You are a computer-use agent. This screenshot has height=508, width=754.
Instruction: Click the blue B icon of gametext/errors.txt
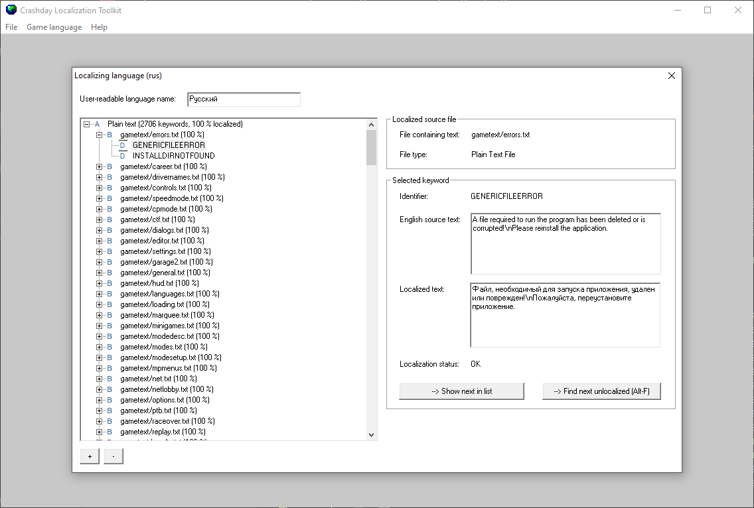click(x=110, y=135)
